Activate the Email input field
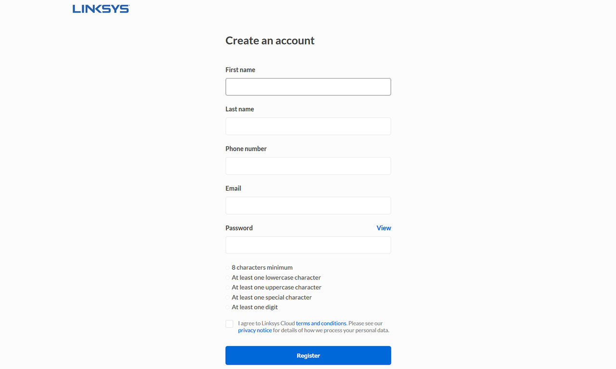This screenshot has width=616, height=369. [308, 205]
